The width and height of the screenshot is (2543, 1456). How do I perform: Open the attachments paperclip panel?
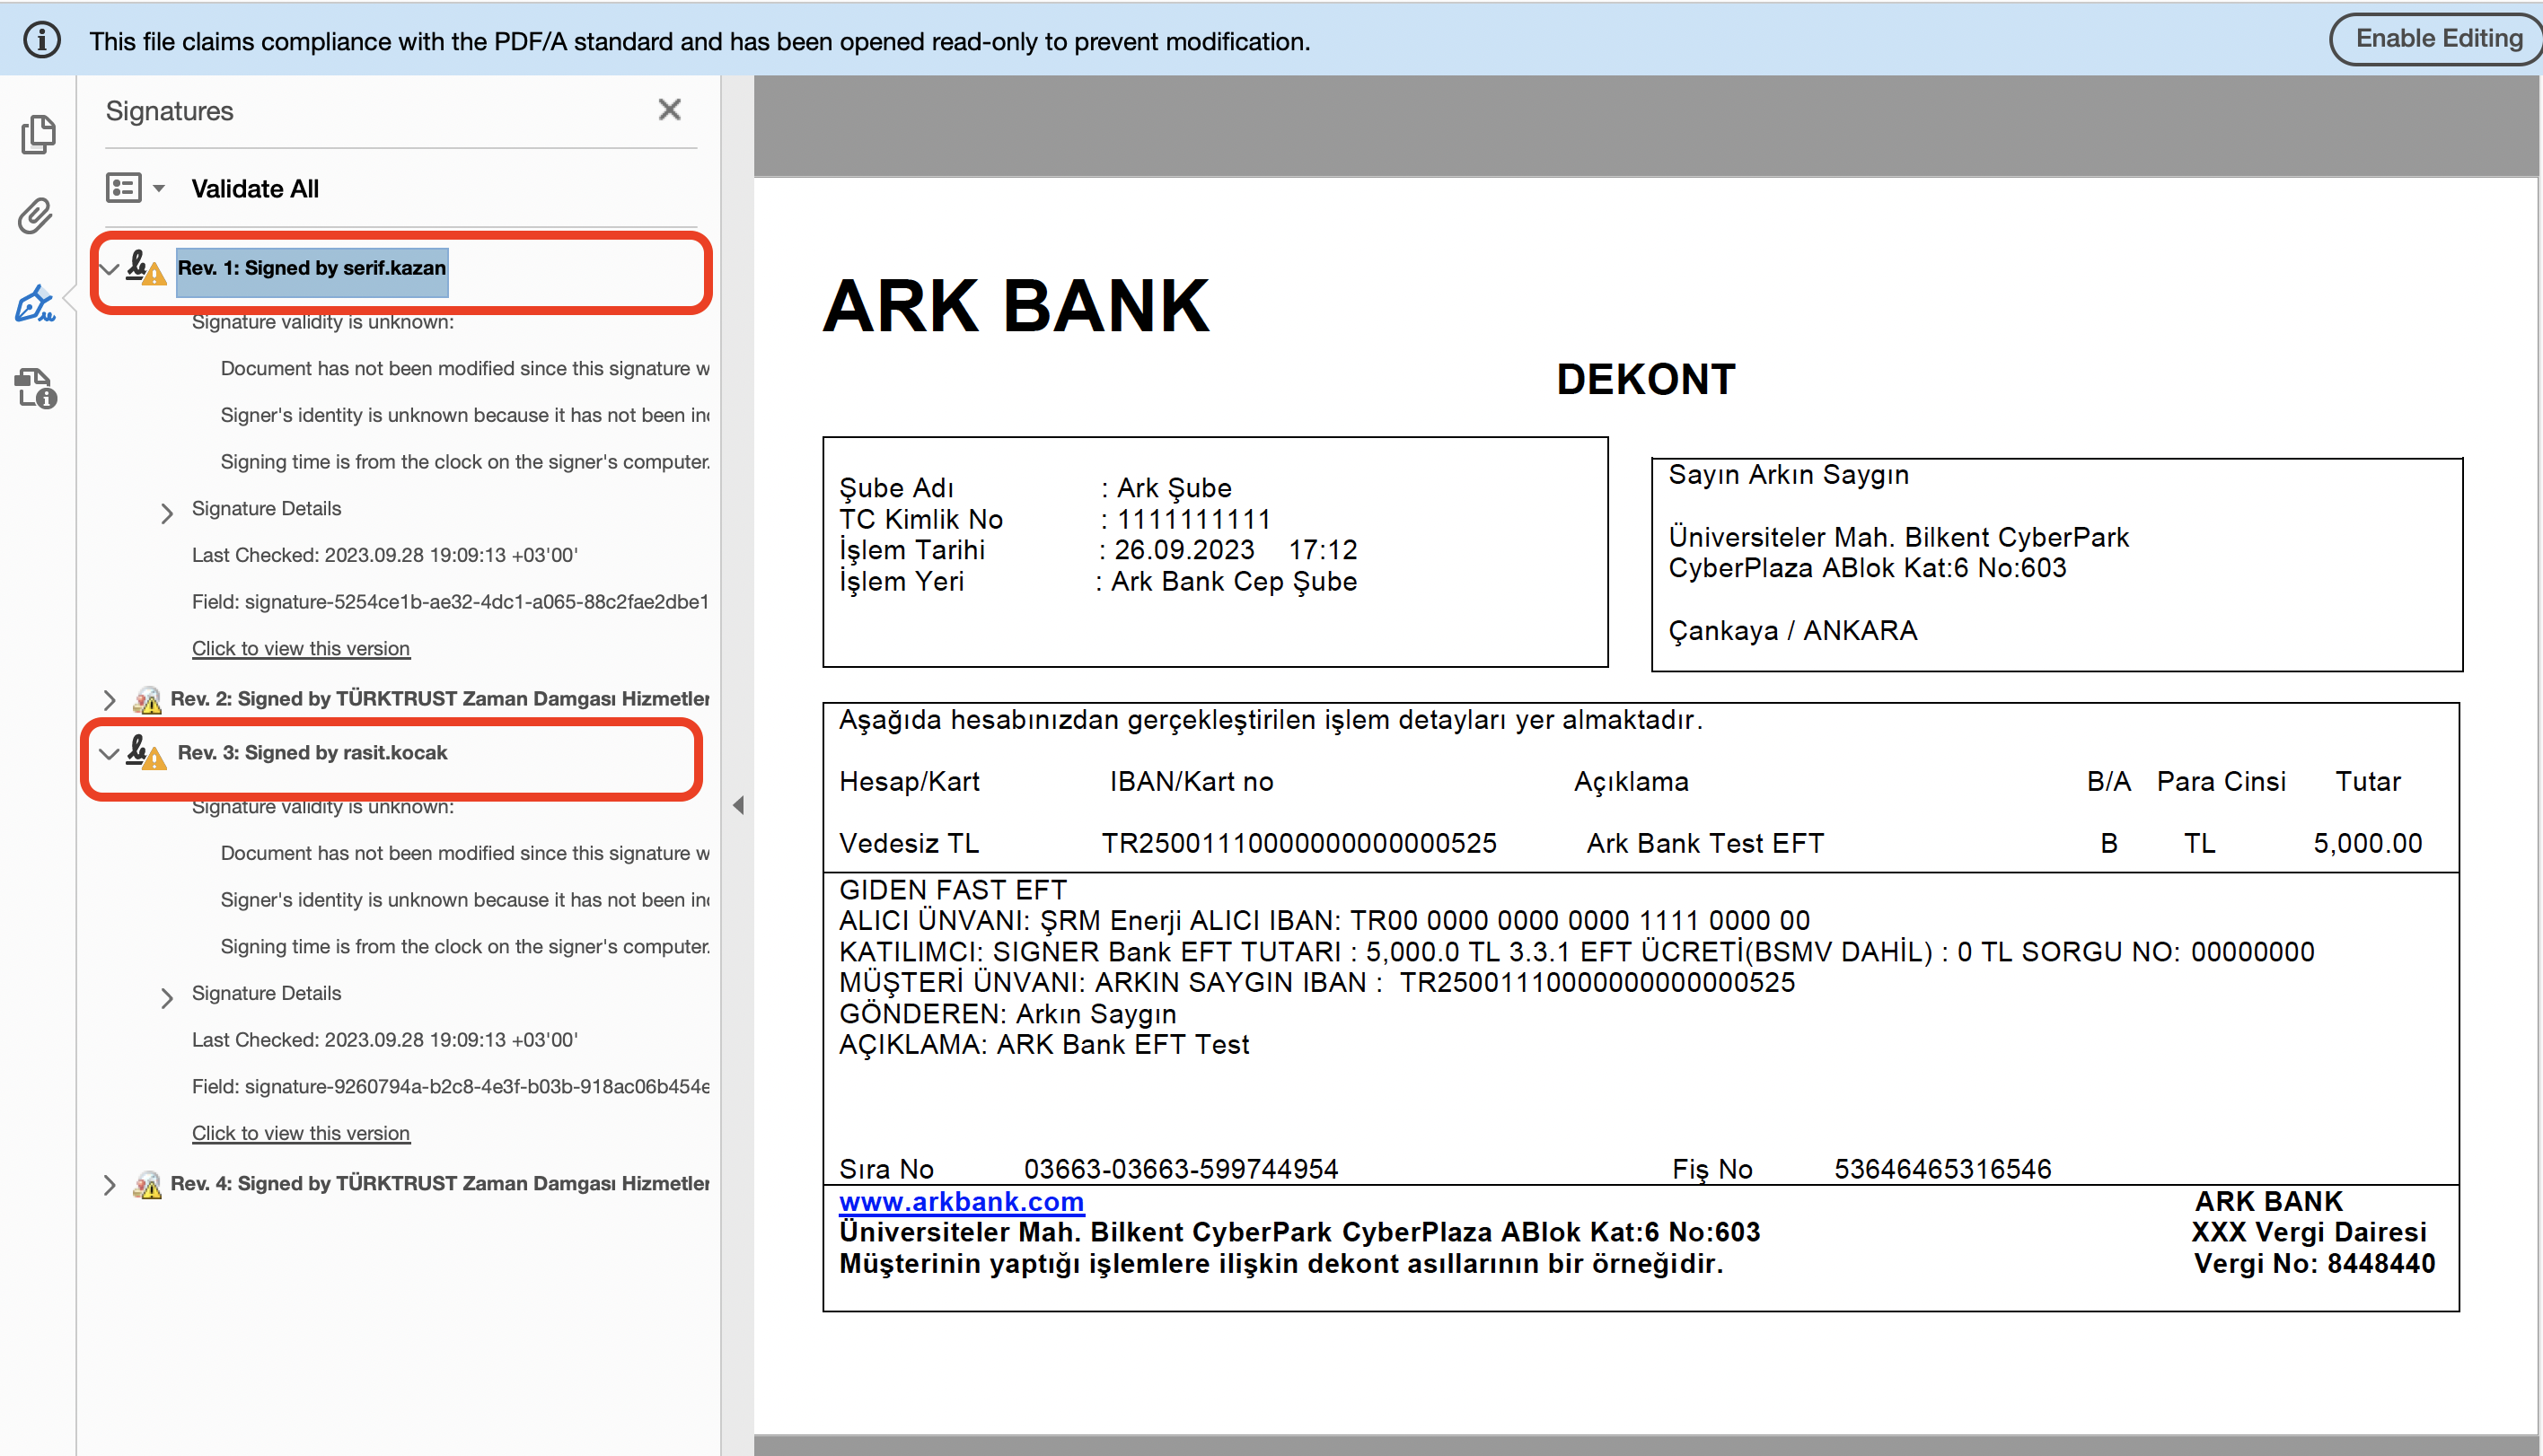coord(36,216)
